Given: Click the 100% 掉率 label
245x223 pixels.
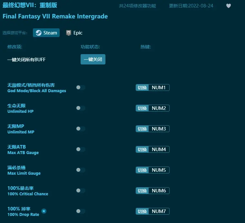Looking at the screenshot, I should click(x=19, y=209).
